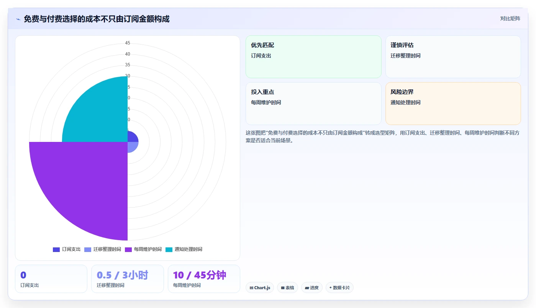The height and width of the screenshot is (308, 536).
Task: Click 订阅支出 text in 优先匹配 card
Action: (x=261, y=56)
